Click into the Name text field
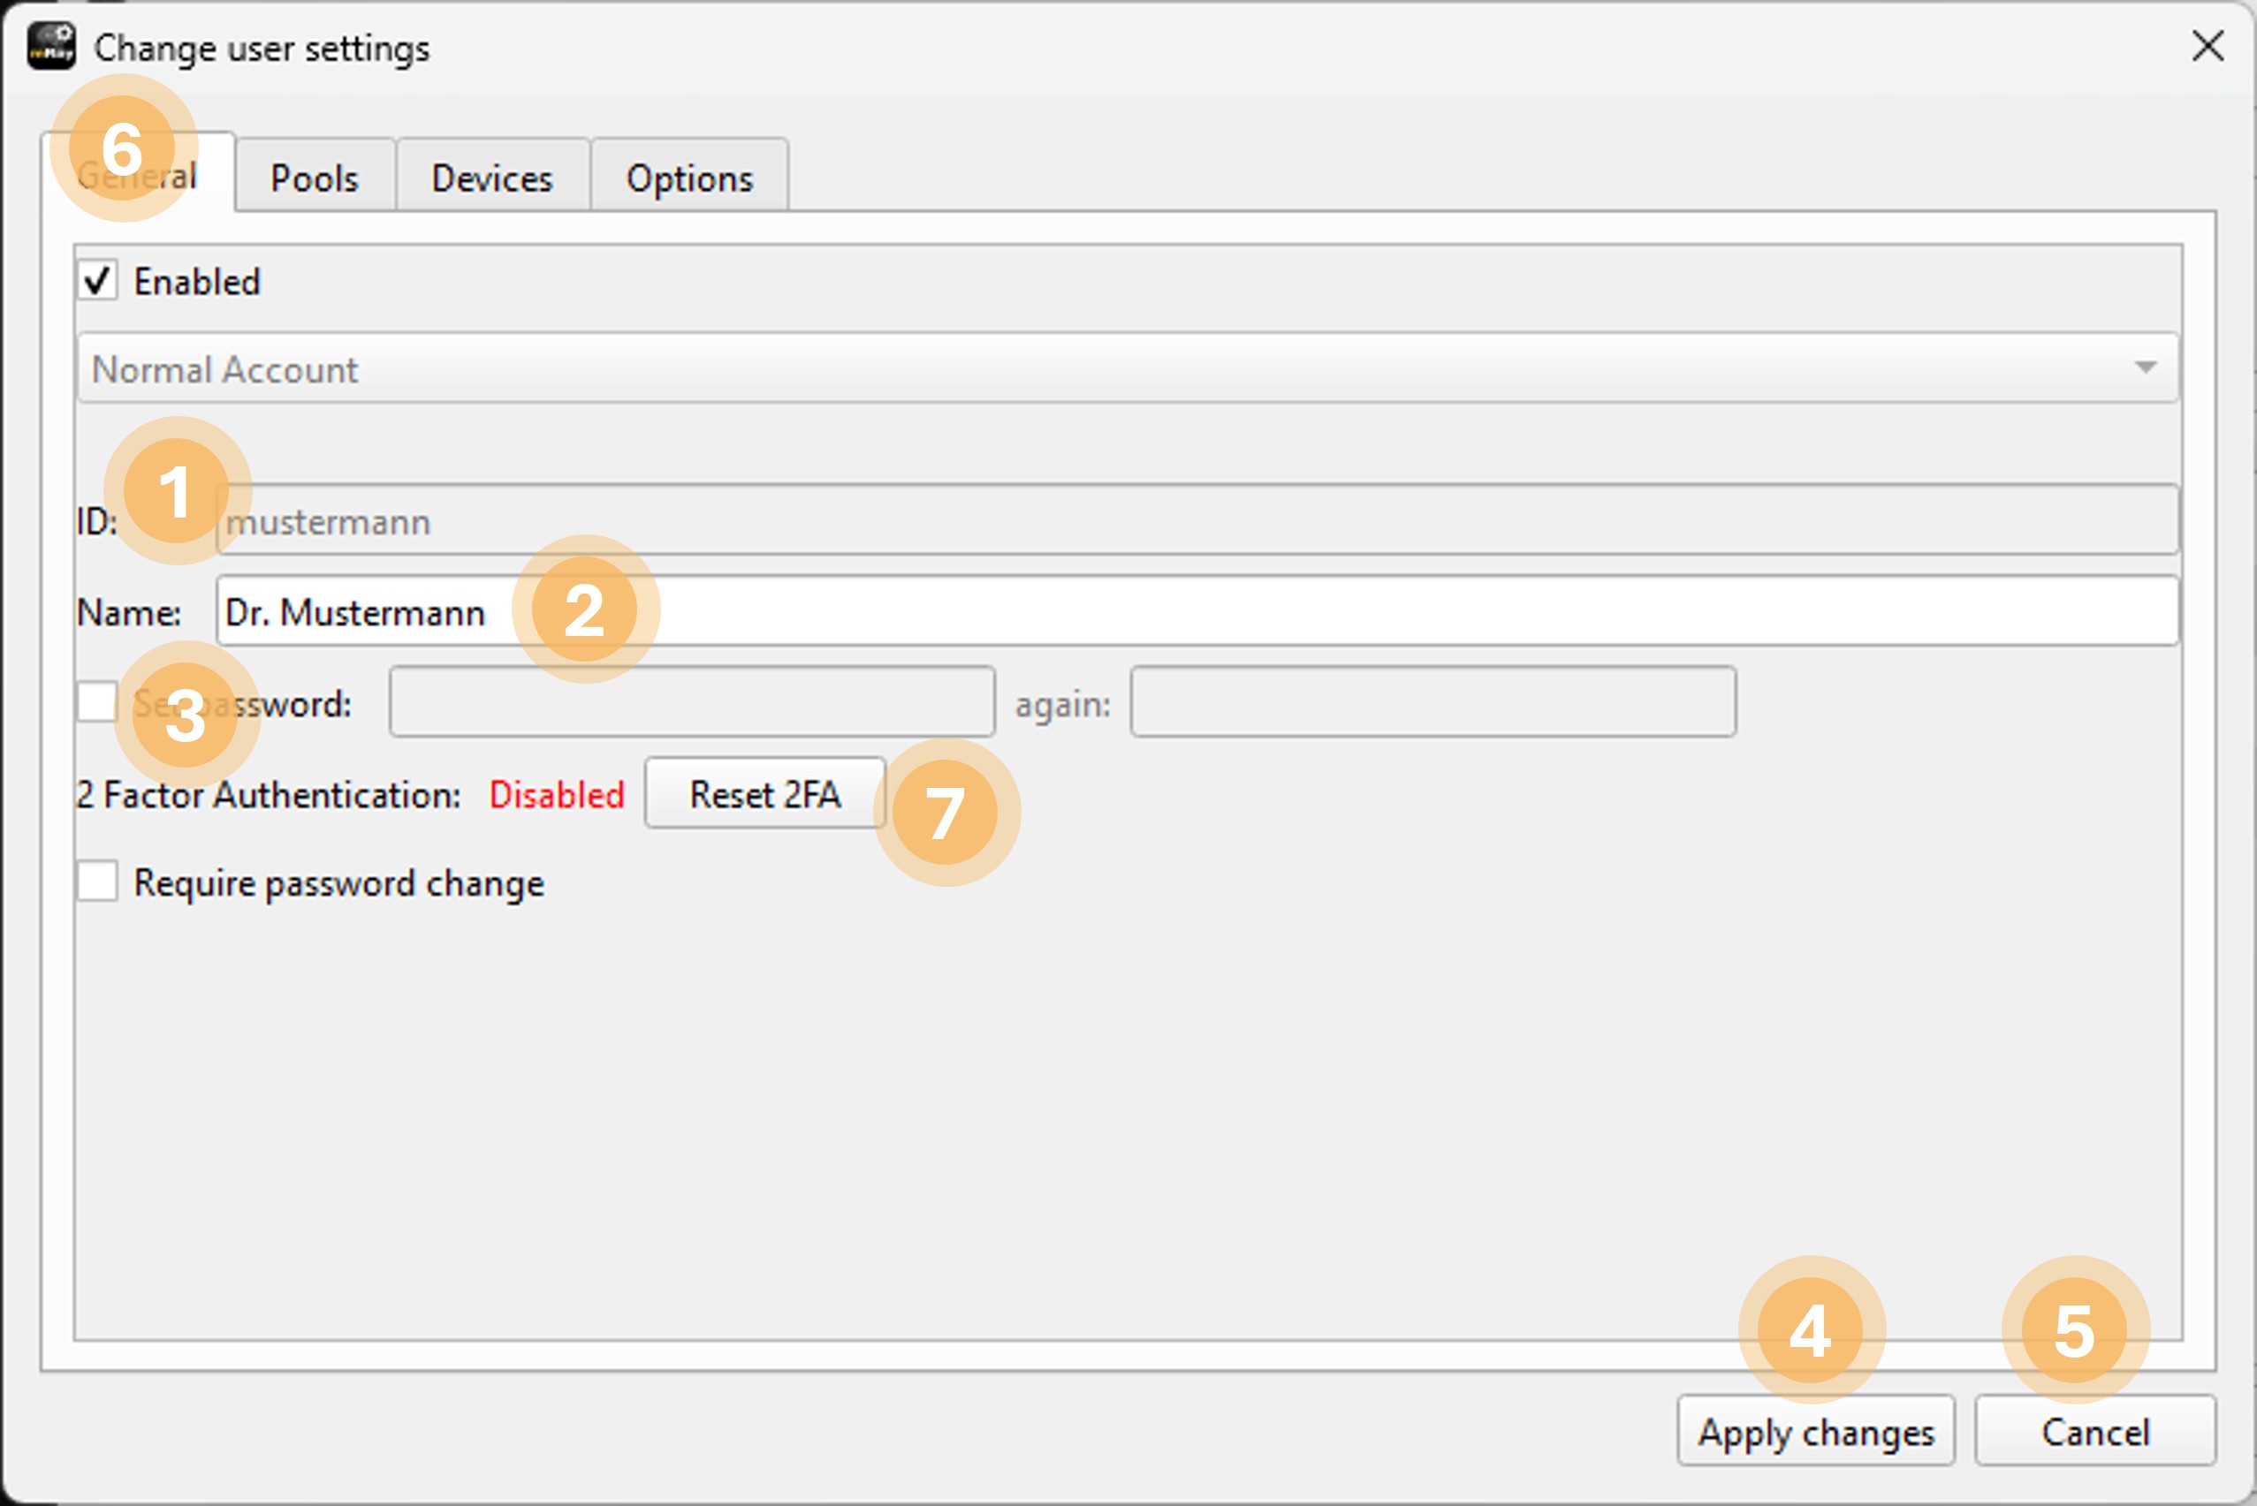The height and width of the screenshot is (1506, 2257). (x=1345, y=612)
